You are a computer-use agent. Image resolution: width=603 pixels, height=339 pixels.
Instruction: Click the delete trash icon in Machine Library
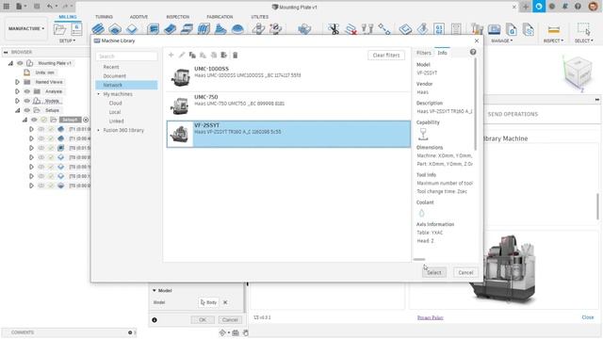pos(235,55)
